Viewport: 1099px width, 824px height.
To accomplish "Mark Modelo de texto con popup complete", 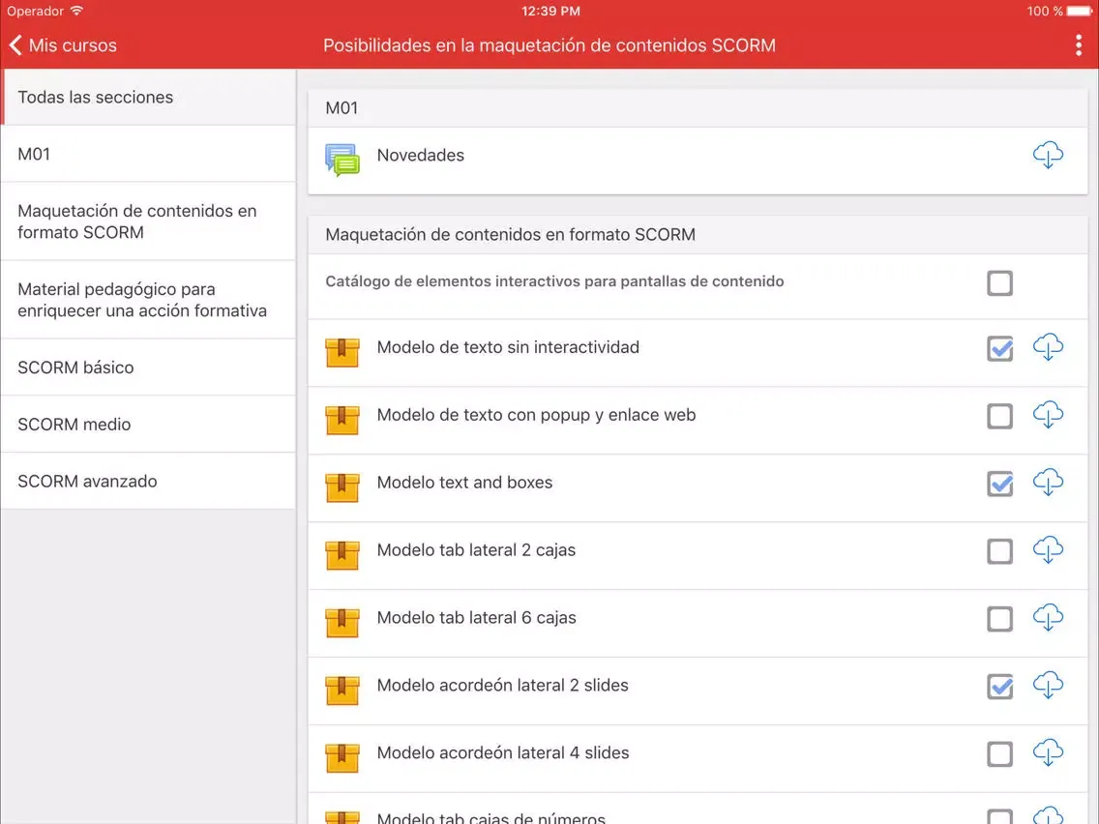I will point(999,417).
